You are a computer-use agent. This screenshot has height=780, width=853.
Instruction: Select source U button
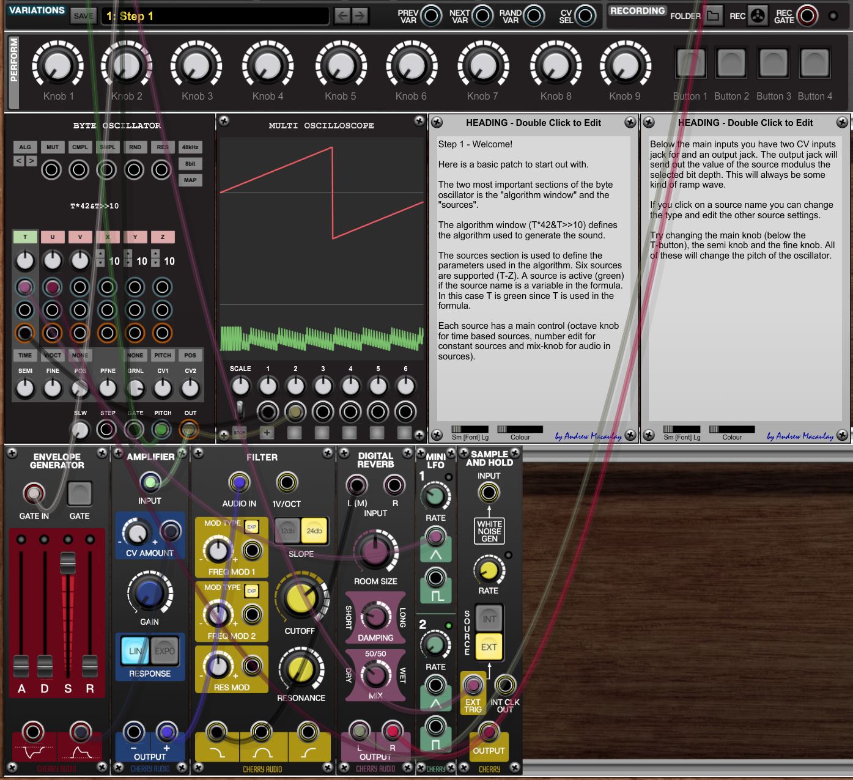tap(53, 237)
